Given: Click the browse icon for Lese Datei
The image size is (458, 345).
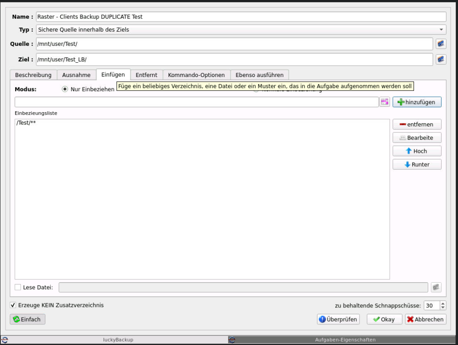Looking at the screenshot, I should pyautogui.click(x=436, y=287).
